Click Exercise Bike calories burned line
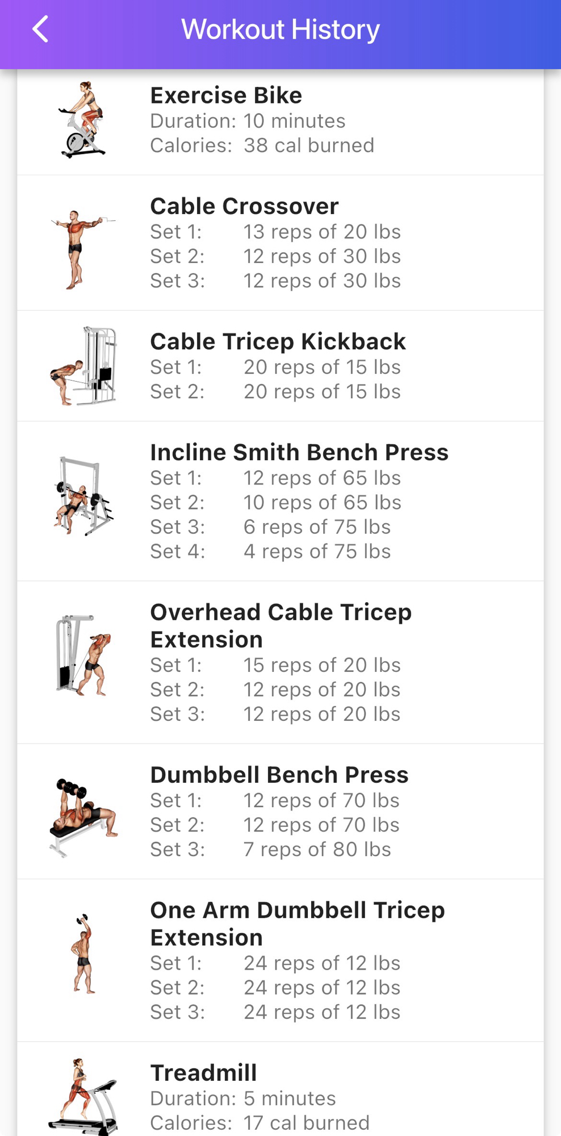Viewport: 561px width, 1136px height. point(262,145)
